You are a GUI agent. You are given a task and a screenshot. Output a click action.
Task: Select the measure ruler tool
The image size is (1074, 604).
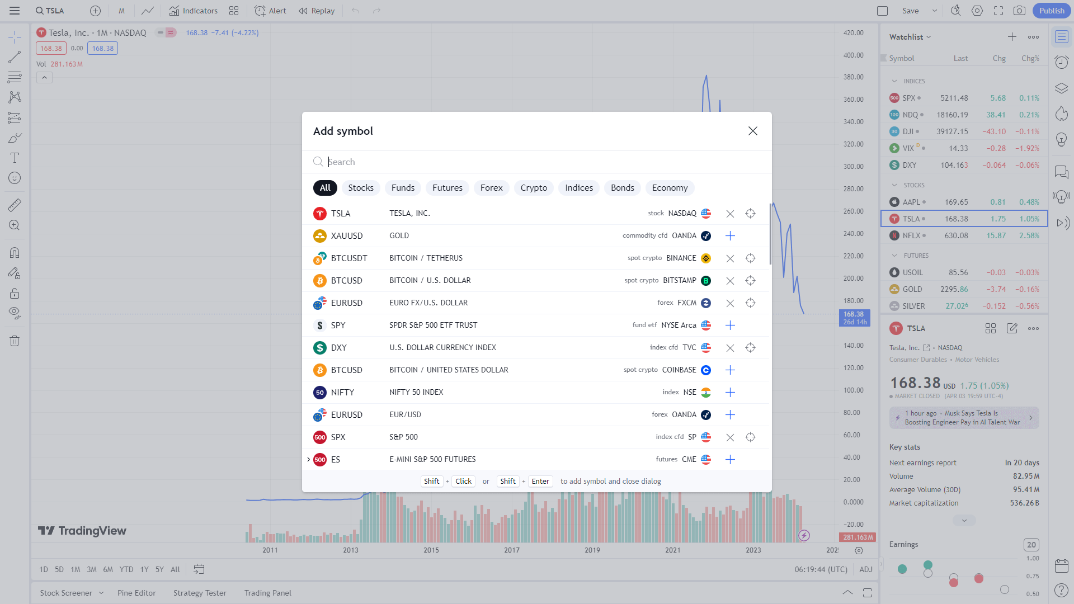point(15,205)
